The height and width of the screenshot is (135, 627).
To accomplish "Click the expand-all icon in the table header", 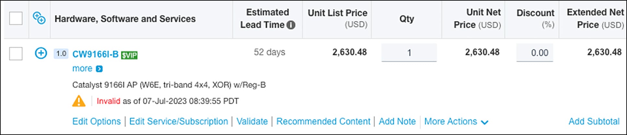I will coord(39,18).
